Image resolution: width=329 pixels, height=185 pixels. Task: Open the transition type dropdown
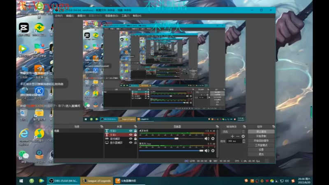233,132
